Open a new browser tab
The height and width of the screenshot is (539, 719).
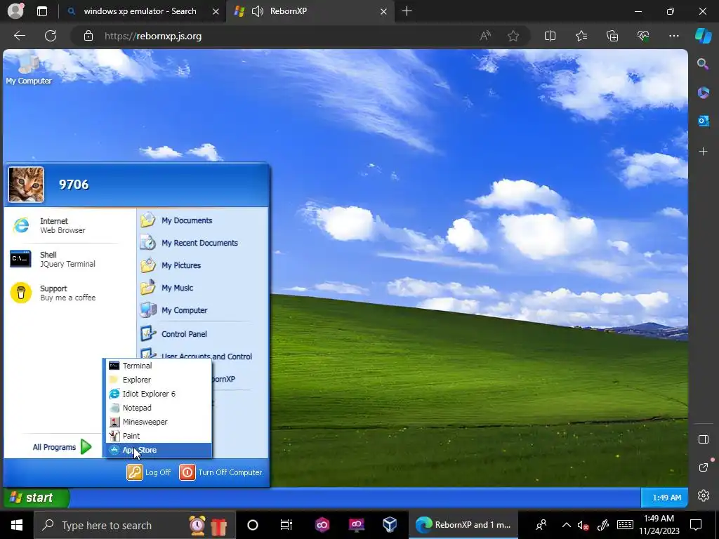pos(407,11)
